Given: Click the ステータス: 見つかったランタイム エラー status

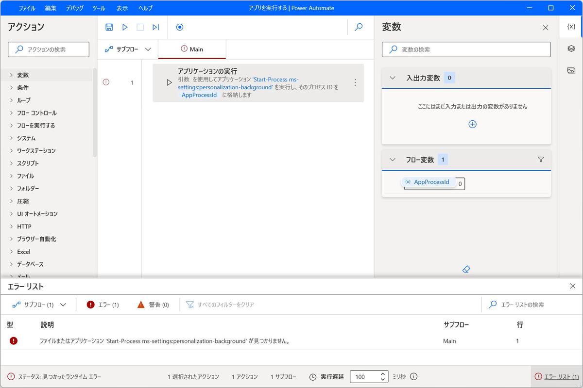Looking at the screenshot, I should pos(54,377).
